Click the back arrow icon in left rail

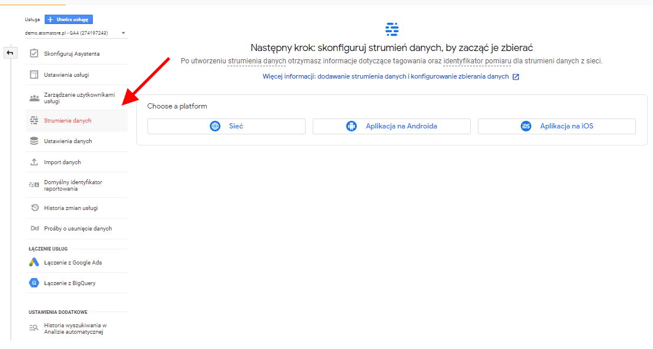point(10,53)
